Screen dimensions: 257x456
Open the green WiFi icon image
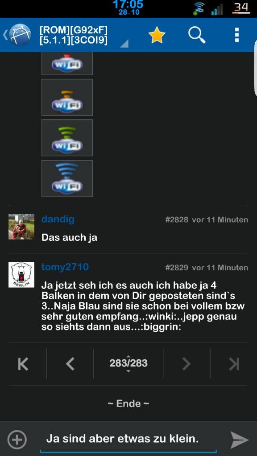click(67, 138)
